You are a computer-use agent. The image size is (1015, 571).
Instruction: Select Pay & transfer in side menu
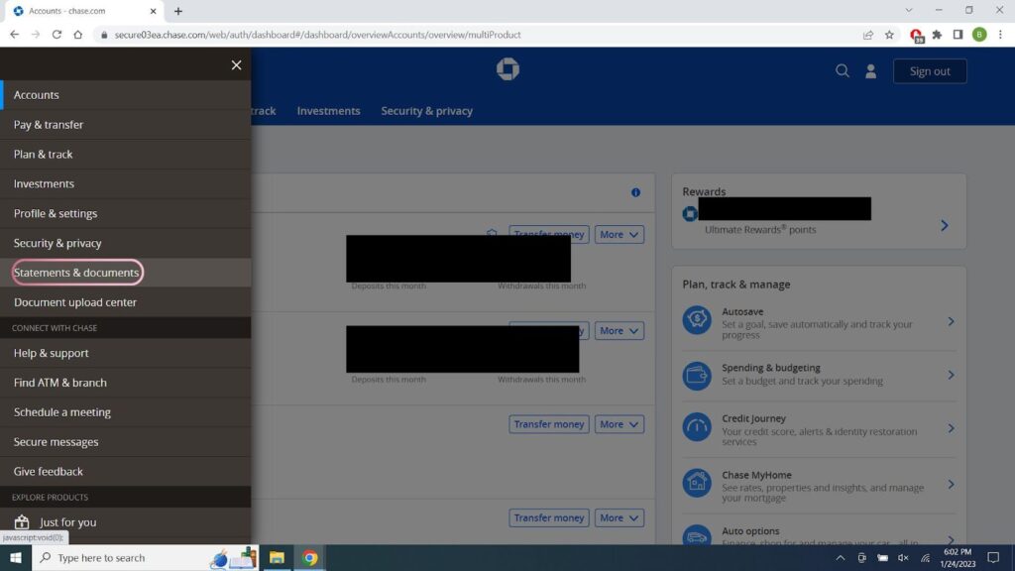[x=49, y=125]
